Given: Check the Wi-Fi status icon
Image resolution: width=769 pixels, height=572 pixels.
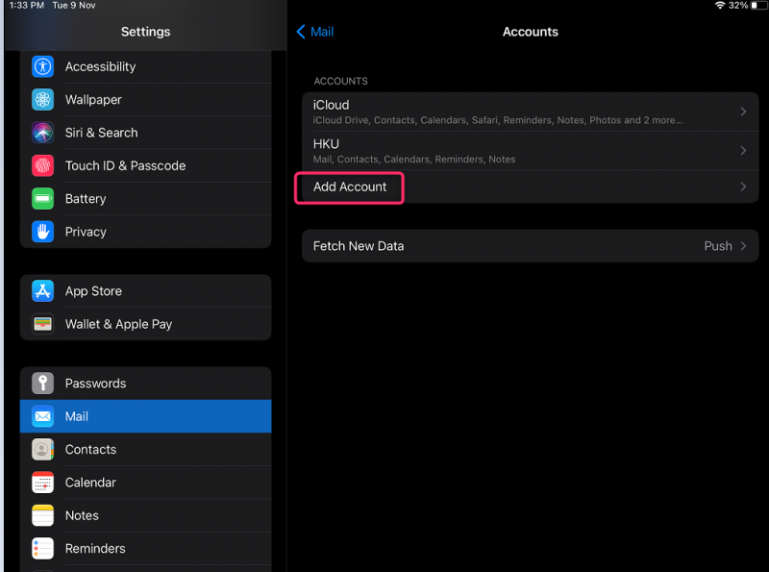Looking at the screenshot, I should tap(719, 6).
